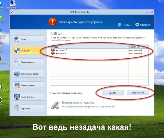Select the K:\setup.exe threat row
The image size is (164, 138).
pyautogui.click(x=99, y=54)
